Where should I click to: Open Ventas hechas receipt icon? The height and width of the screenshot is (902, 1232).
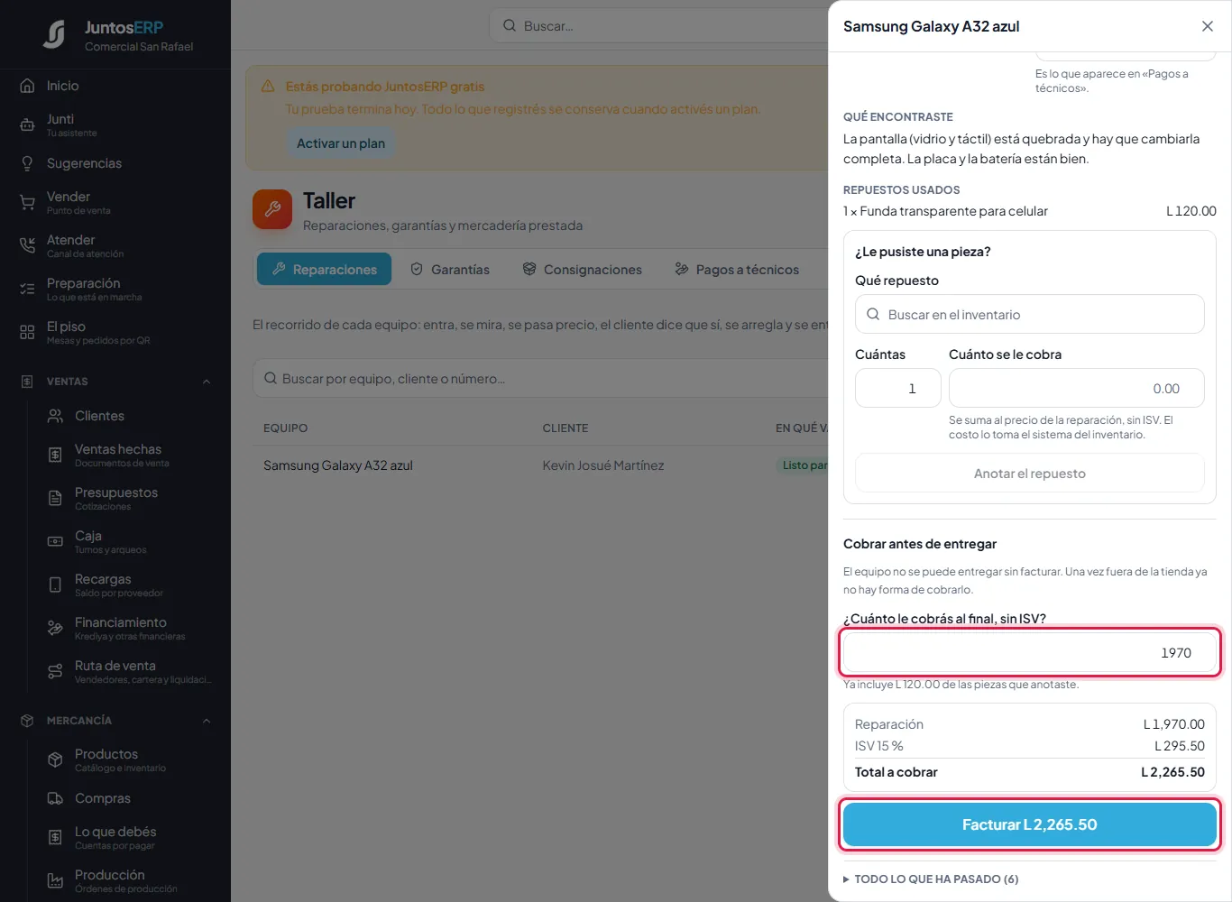coord(55,456)
